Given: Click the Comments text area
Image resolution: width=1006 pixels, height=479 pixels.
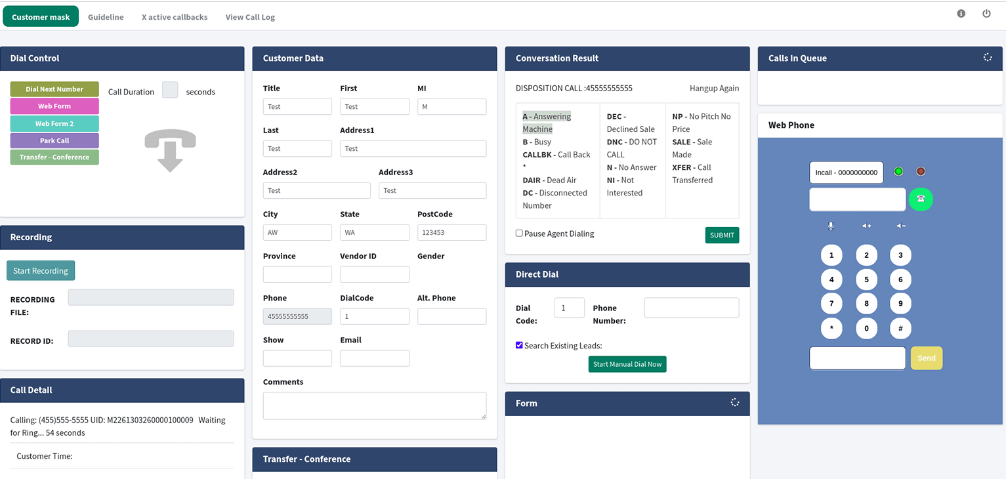Looking at the screenshot, I should [x=375, y=406].
